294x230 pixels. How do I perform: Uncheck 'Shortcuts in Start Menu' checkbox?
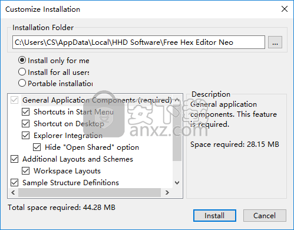pyautogui.click(x=25, y=112)
